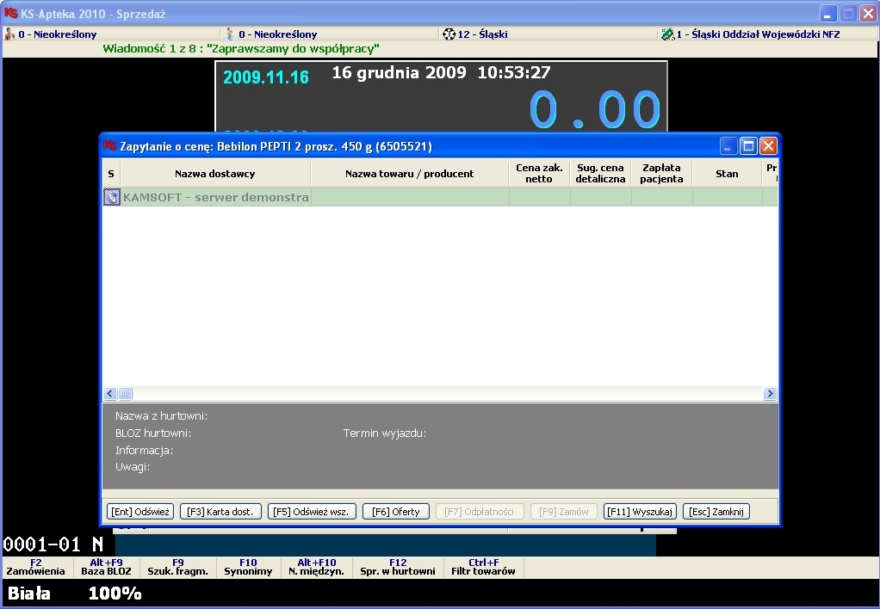The width and height of the screenshot is (880, 609).
Task: Click the KS logo in the dialog title bar
Action: pos(109,146)
